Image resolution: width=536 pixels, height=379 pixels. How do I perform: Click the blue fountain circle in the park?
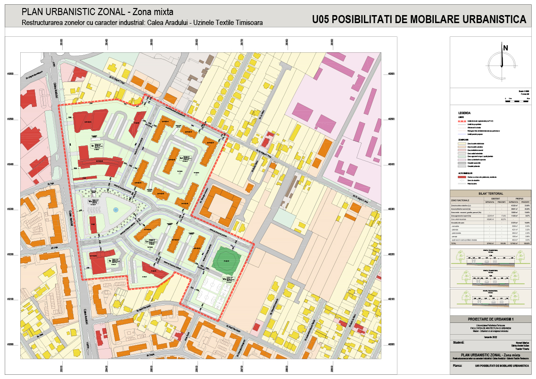[x=116, y=211]
